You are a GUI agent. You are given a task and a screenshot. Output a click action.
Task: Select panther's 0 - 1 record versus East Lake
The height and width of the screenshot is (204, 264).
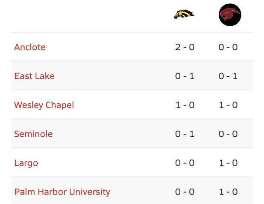(228, 76)
